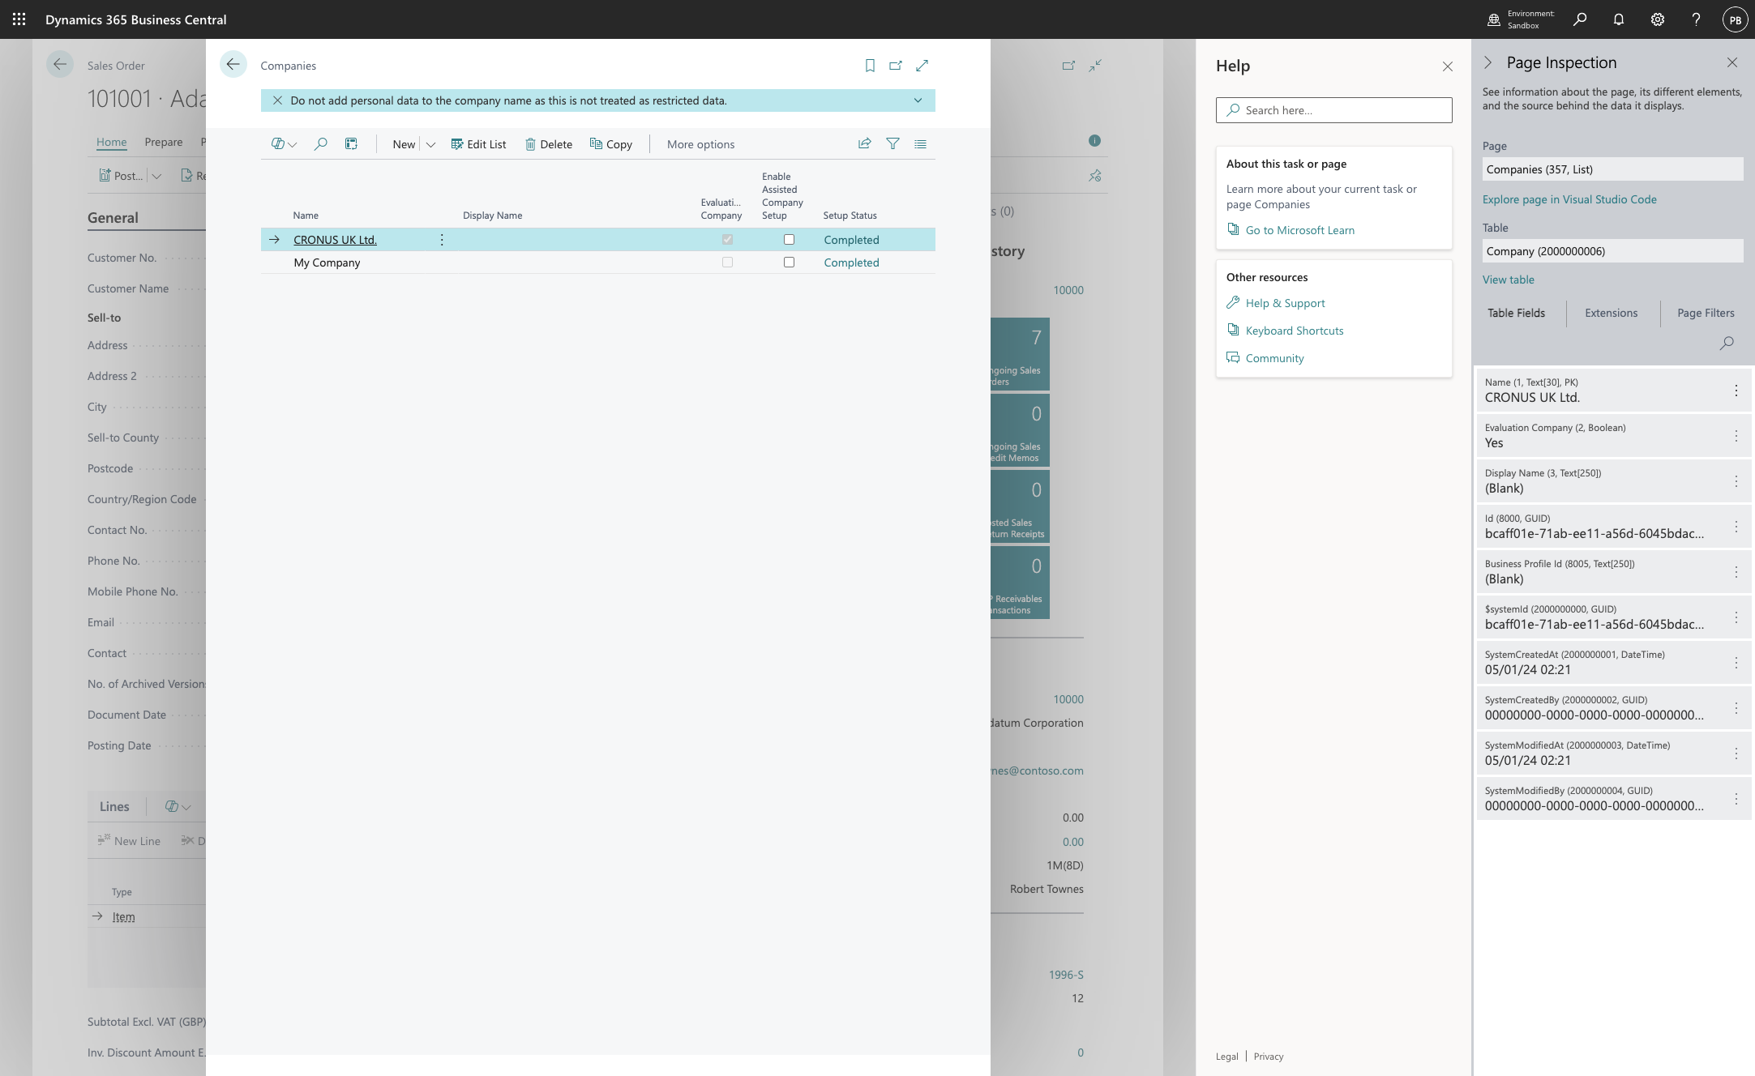Bookmark the Companies page

click(870, 66)
